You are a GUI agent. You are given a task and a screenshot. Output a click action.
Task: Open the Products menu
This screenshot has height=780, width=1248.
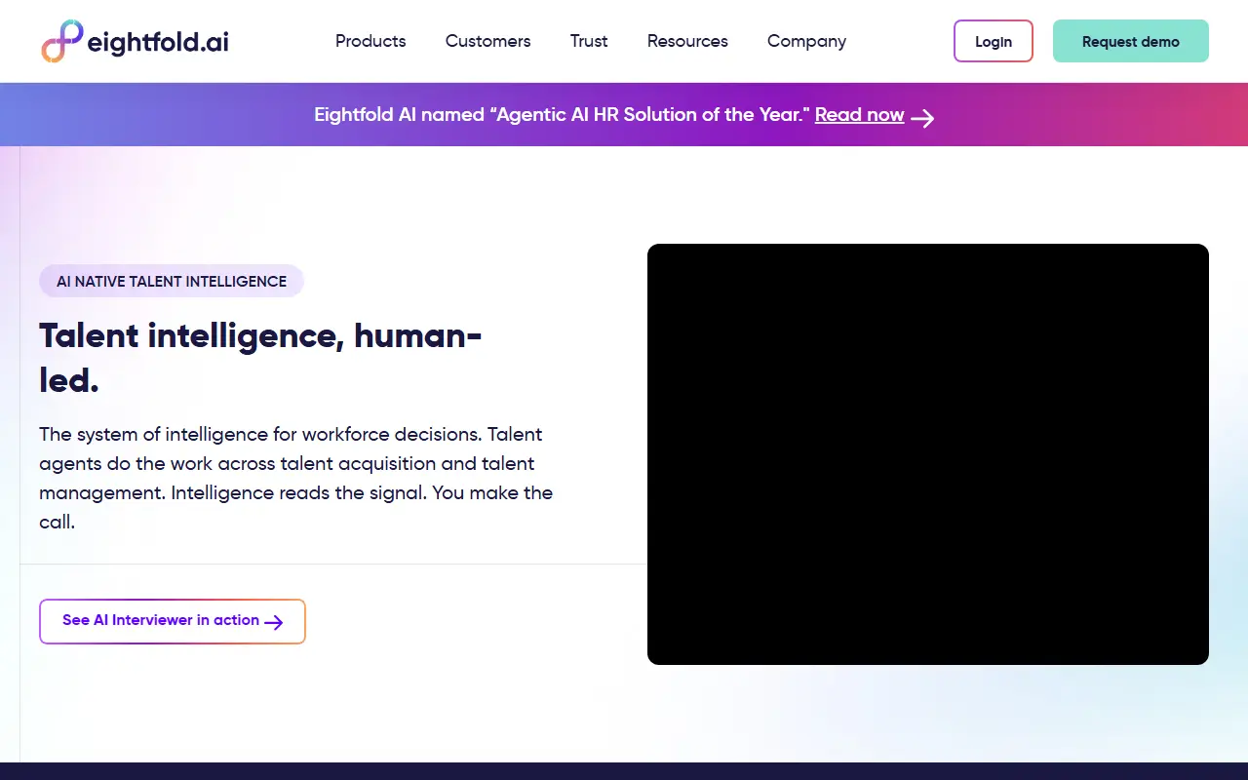(370, 41)
